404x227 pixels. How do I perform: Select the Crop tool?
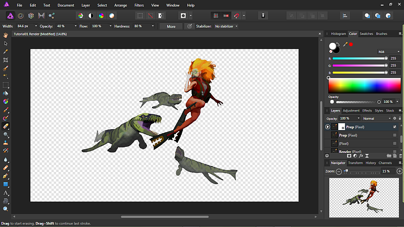(6, 60)
